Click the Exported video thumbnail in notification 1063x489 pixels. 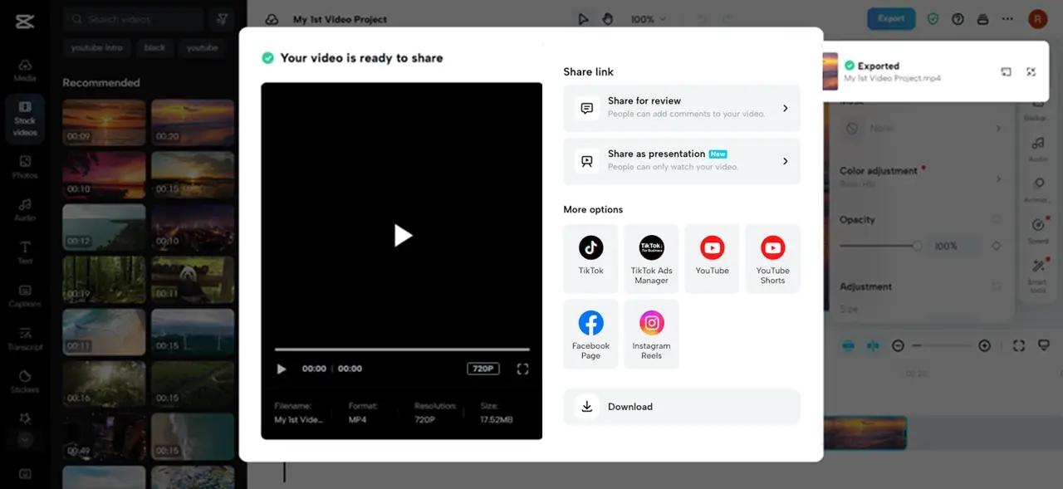830,71
